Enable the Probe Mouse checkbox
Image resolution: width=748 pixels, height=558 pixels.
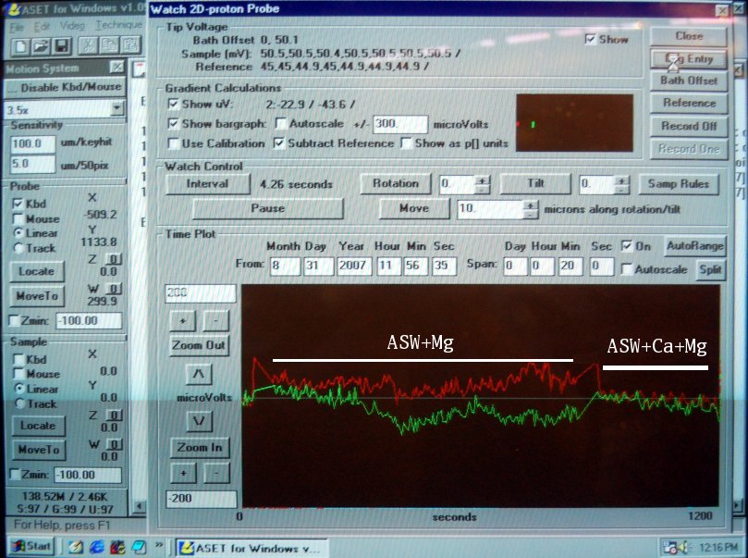(x=18, y=218)
